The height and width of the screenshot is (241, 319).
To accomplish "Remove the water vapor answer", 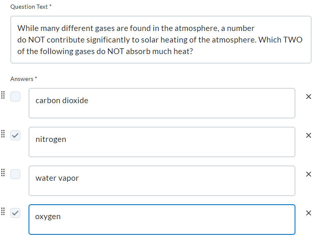I will tap(308, 174).
